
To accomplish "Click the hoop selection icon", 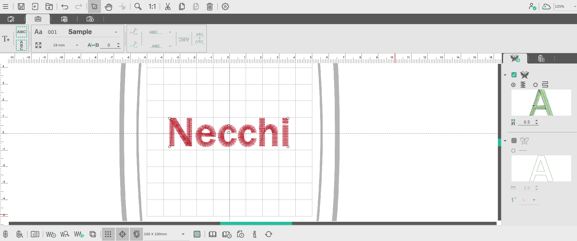I will point(6,234).
